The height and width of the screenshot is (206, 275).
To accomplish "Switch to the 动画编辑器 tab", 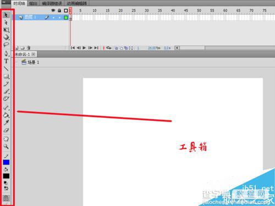I will (x=76, y=3).
